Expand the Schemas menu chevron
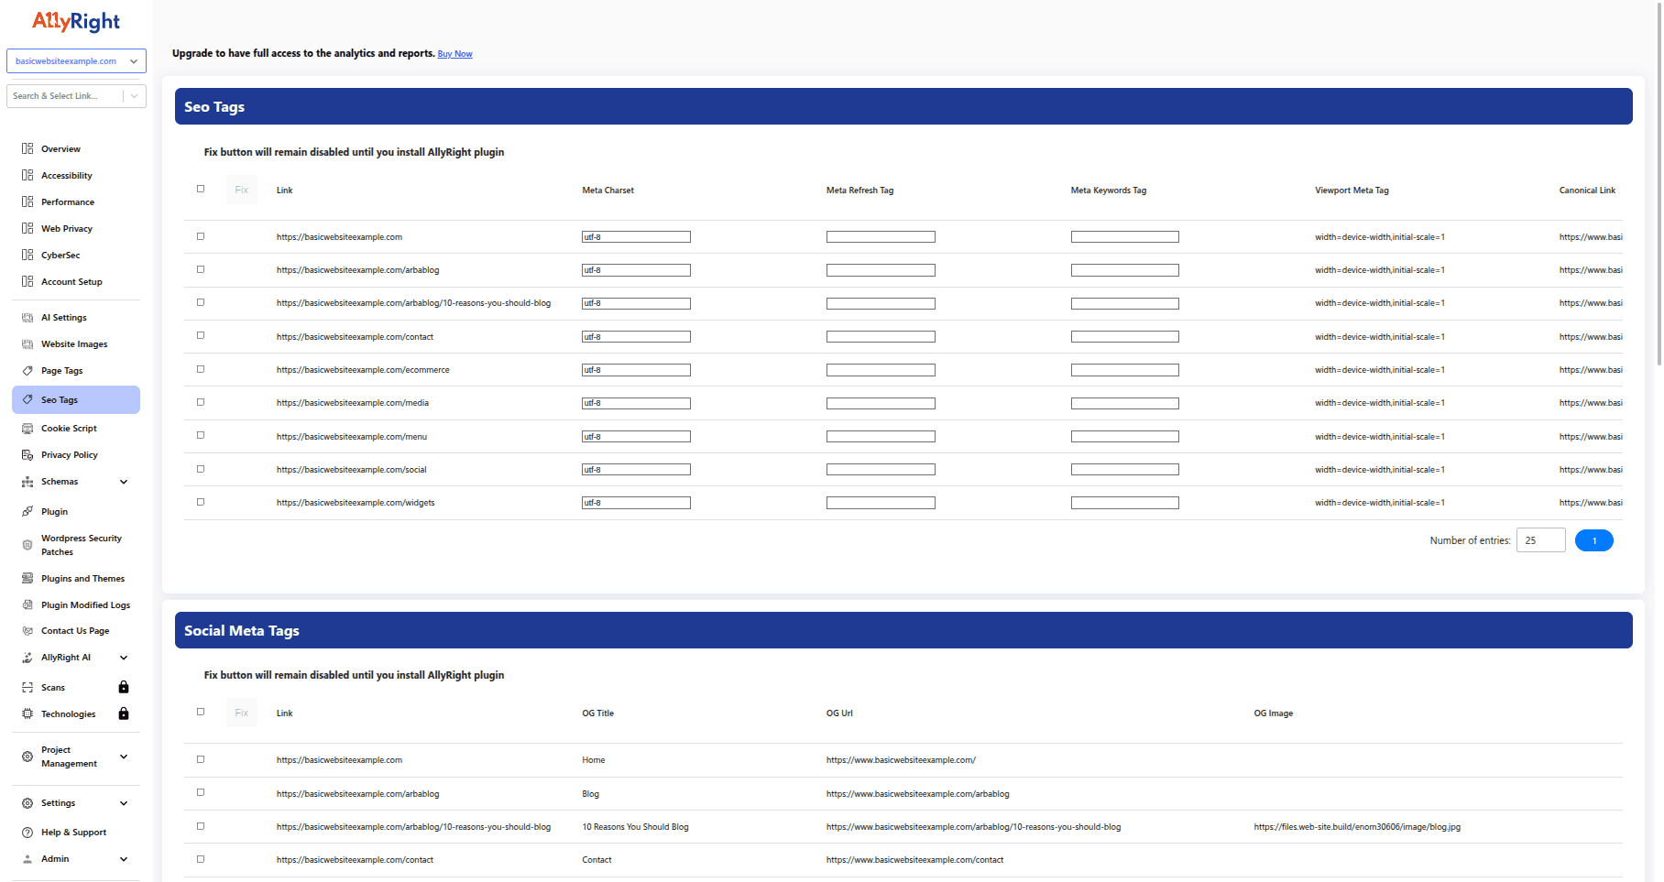Image resolution: width=1664 pixels, height=882 pixels. (124, 481)
